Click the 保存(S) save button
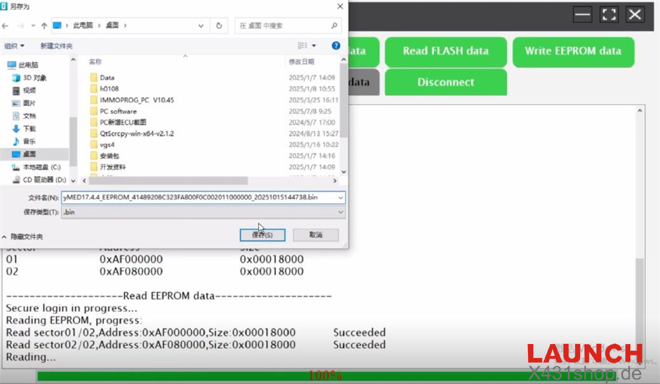 pyautogui.click(x=262, y=235)
